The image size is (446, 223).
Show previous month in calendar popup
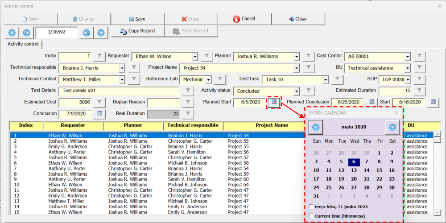(x=315, y=128)
